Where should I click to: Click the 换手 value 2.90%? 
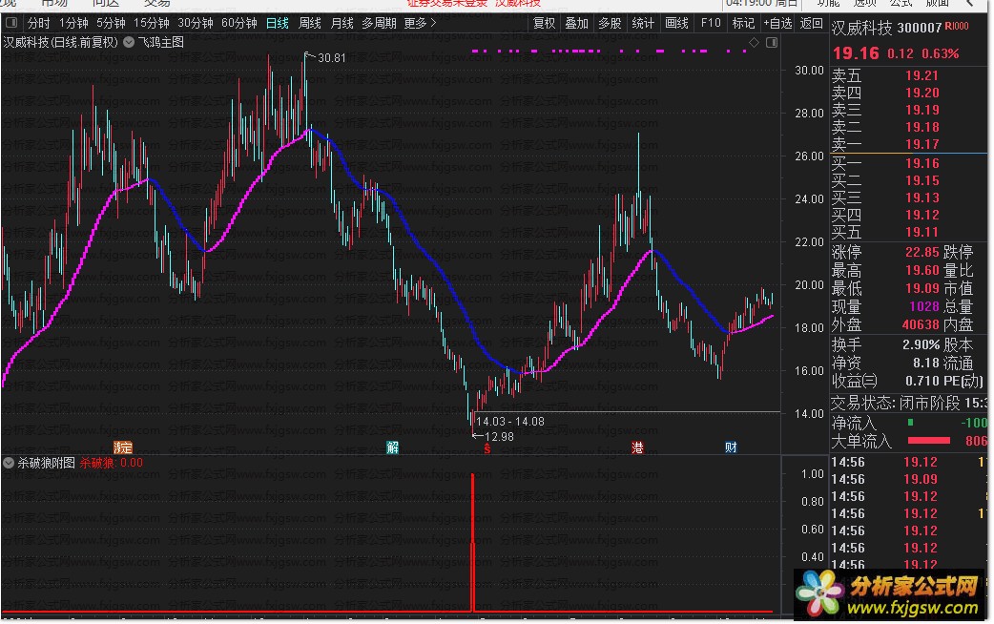tap(922, 345)
